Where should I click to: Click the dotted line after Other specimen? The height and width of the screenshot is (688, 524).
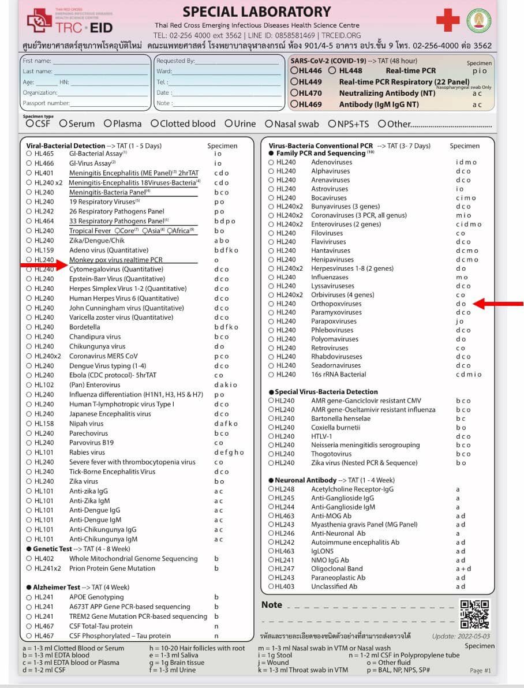tap(452, 125)
